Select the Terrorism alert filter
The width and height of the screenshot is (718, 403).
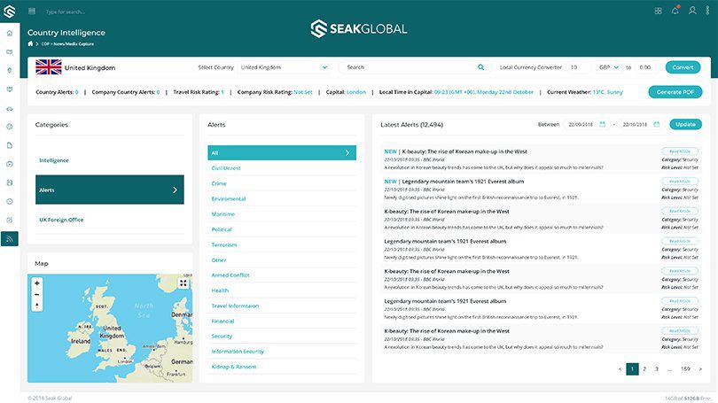[x=224, y=244]
